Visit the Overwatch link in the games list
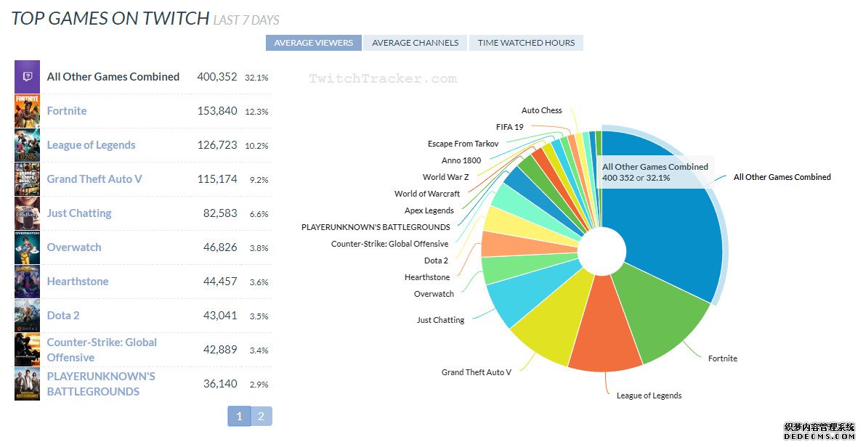Viewport: 863px width, 447px height. 74,247
